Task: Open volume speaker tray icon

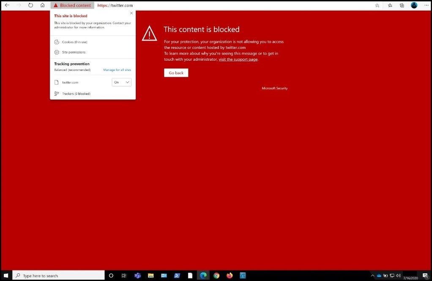Action: 398,276
